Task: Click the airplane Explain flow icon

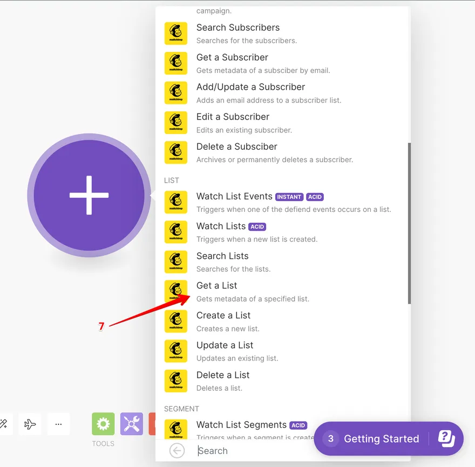Action: click(x=30, y=424)
